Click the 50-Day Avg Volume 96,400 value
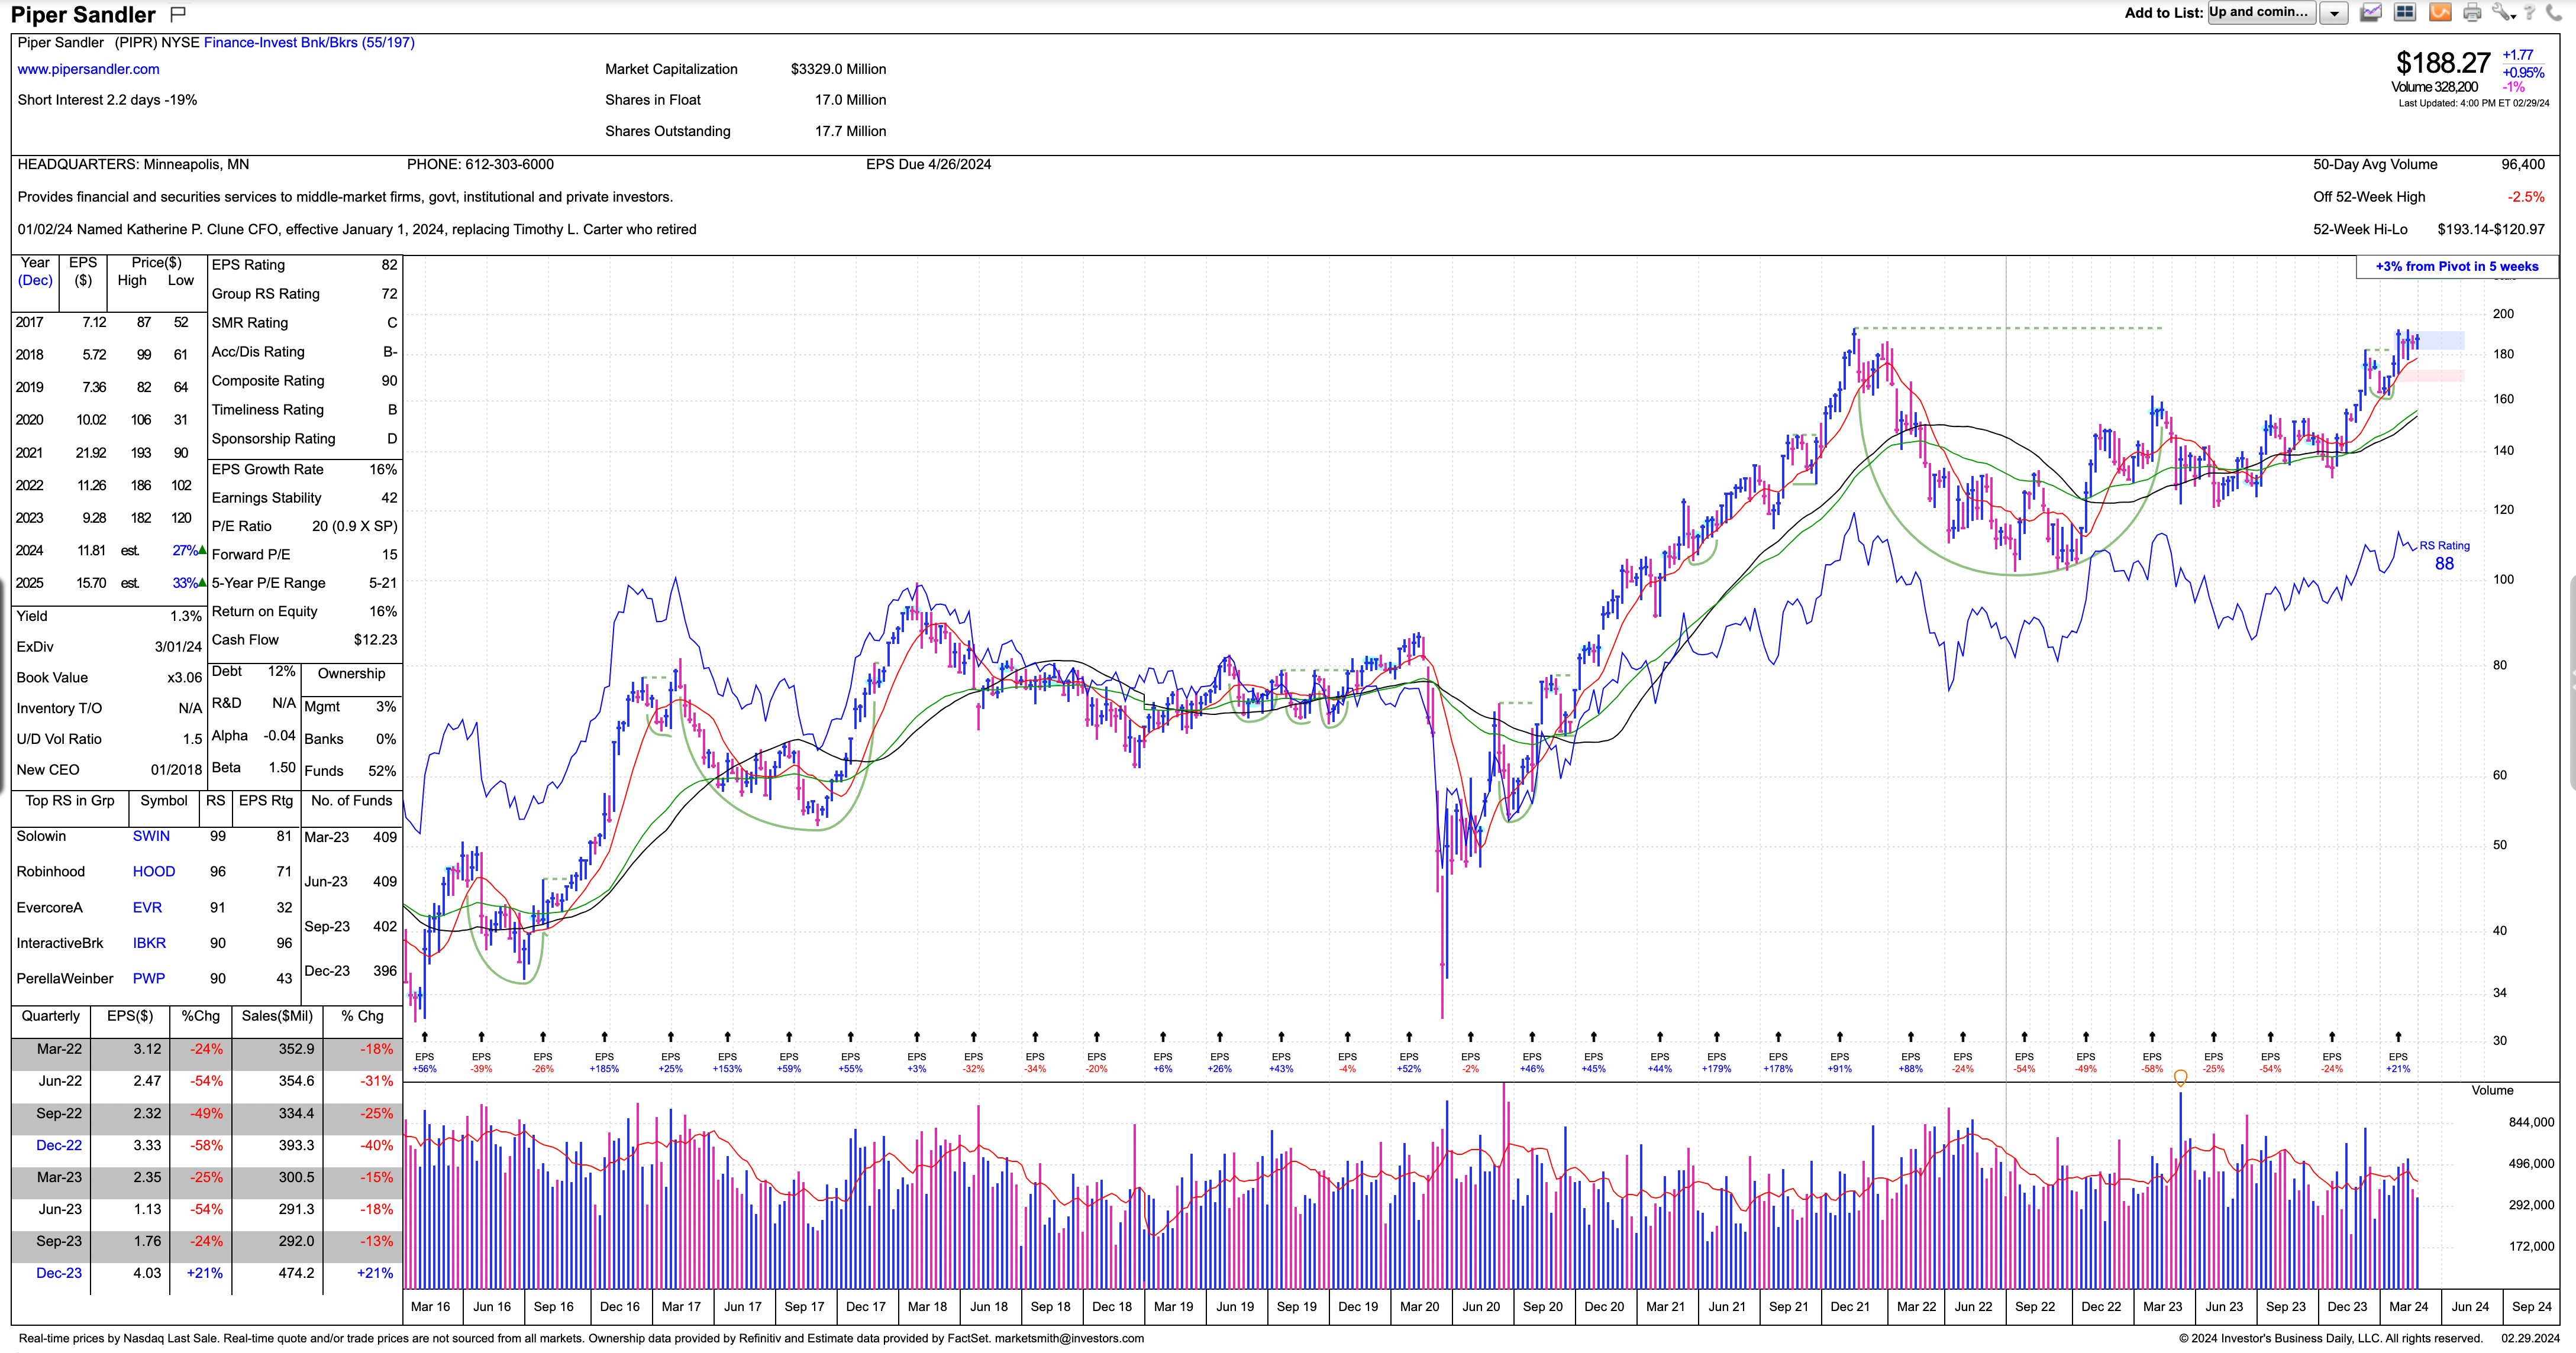Screen dimensions: 2576x1353 pos(2522,165)
